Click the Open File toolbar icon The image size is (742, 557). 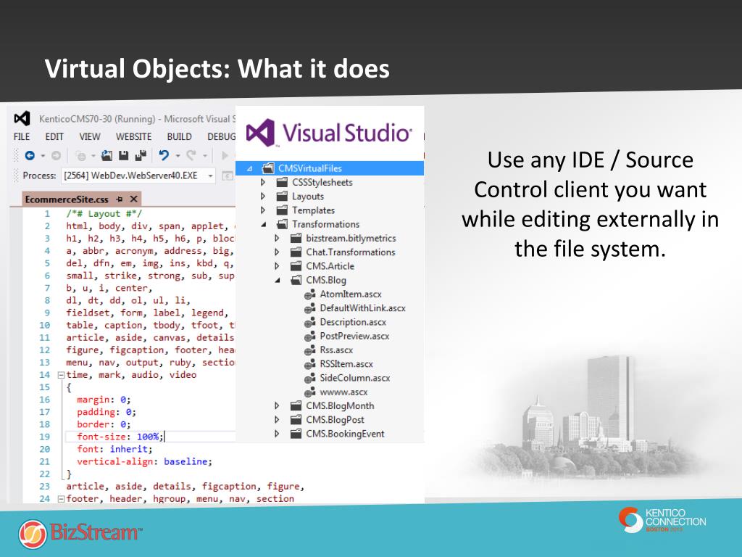click(x=107, y=155)
